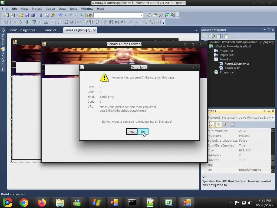This screenshot has width=277, height=208.
Task: Open Firefox from the taskbar
Action: coord(42,203)
